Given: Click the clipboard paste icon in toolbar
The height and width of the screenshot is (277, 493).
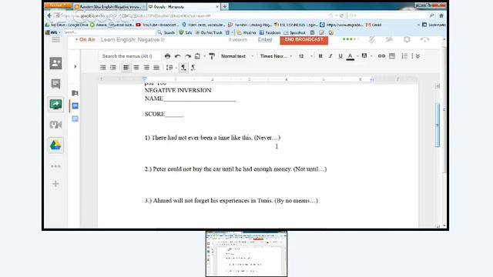Looking at the screenshot, I should (x=197, y=56).
